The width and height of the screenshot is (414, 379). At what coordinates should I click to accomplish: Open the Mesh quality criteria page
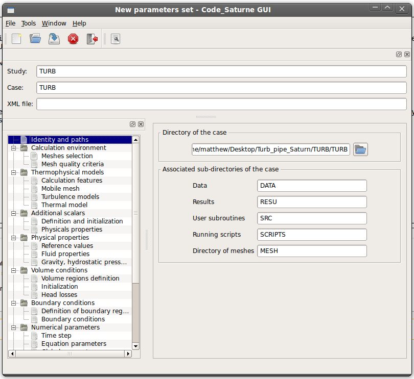[x=73, y=164]
